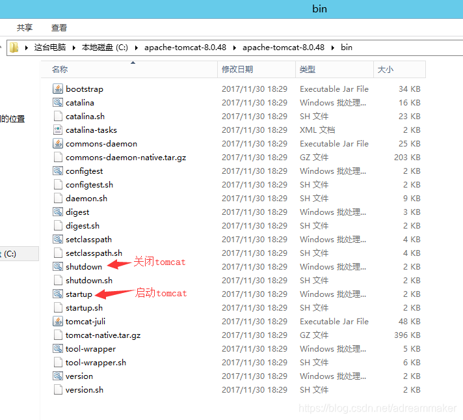Select the shutdown file name
The image size is (463, 420).
(x=84, y=266)
